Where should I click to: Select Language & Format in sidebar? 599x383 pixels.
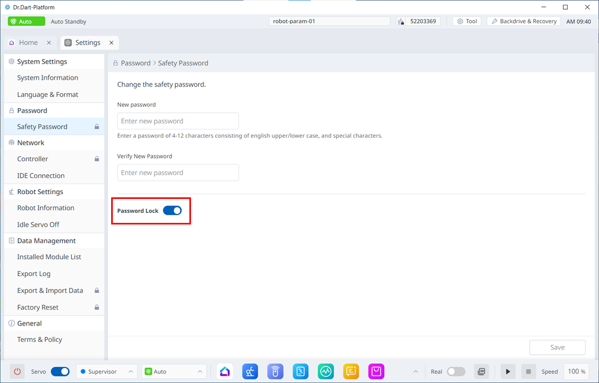point(47,95)
